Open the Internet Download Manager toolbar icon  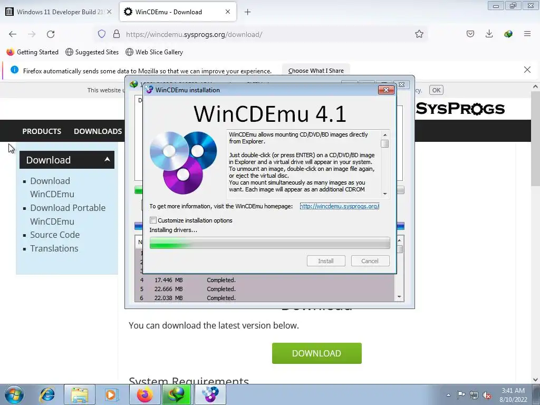point(508,34)
